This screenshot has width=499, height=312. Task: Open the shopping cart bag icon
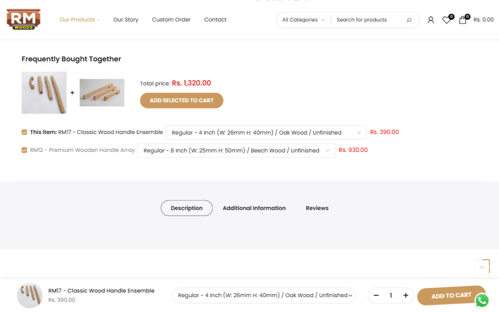[463, 20]
